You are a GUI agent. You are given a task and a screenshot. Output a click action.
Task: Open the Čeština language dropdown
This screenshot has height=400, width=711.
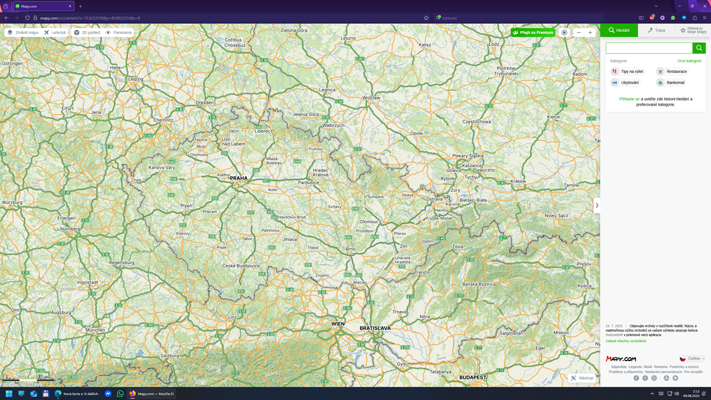pos(692,359)
